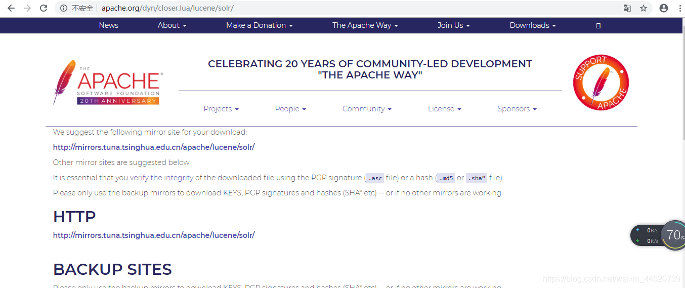Open the News menu item
The height and width of the screenshot is (288, 685).
[x=109, y=25]
